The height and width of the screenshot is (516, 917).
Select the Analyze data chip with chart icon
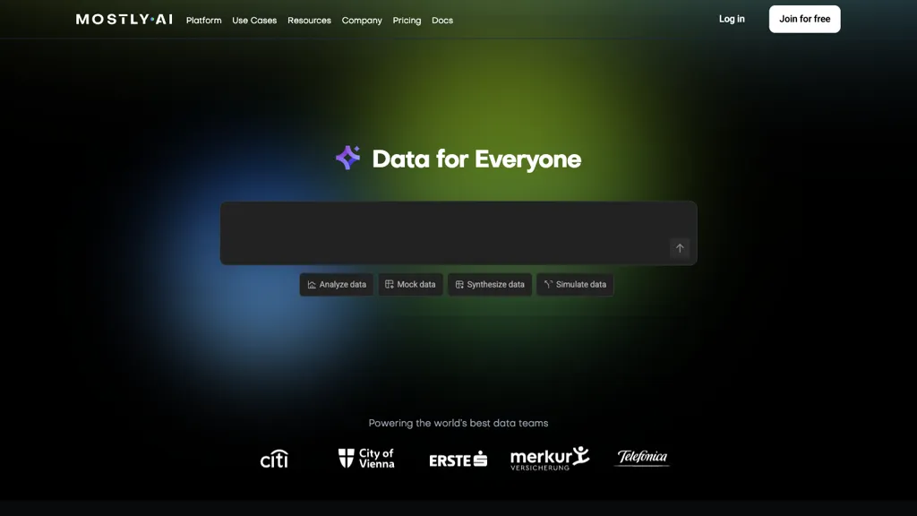click(336, 284)
